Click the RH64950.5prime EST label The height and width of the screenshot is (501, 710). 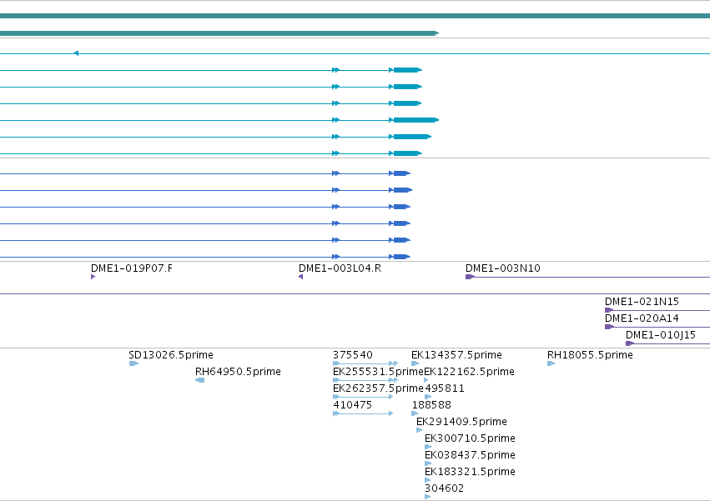tap(238, 372)
